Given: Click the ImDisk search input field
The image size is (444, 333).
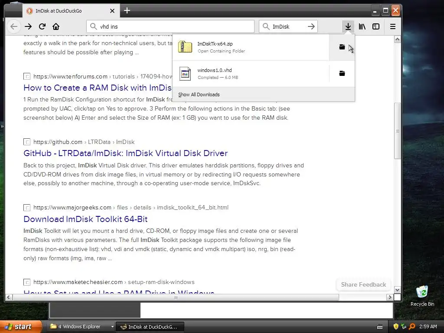Looking at the screenshot, I should point(288,26).
